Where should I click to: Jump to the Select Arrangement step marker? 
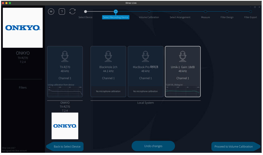tap(180, 12)
